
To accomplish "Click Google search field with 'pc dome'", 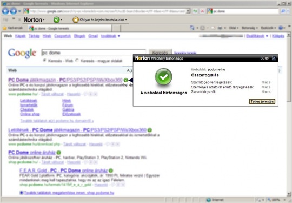I will click(x=94, y=53).
